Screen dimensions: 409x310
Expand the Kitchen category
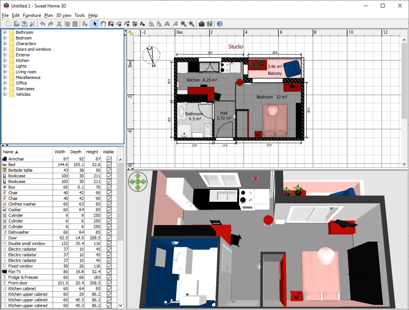pos(5,60)
